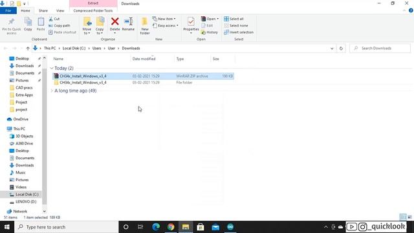
Task: Select the CH34x File folder row
Action: tap(143, 82)
